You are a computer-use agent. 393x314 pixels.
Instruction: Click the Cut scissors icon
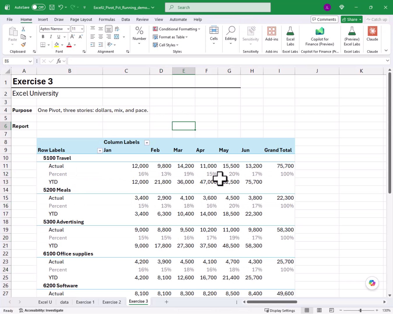coord(23,29)
